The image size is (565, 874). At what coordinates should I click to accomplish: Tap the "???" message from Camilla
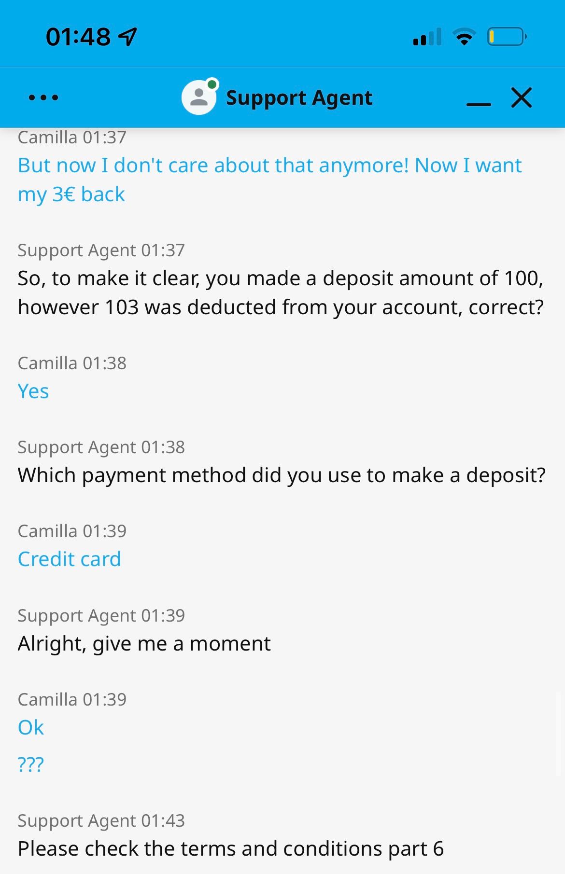tap(31, 764)
